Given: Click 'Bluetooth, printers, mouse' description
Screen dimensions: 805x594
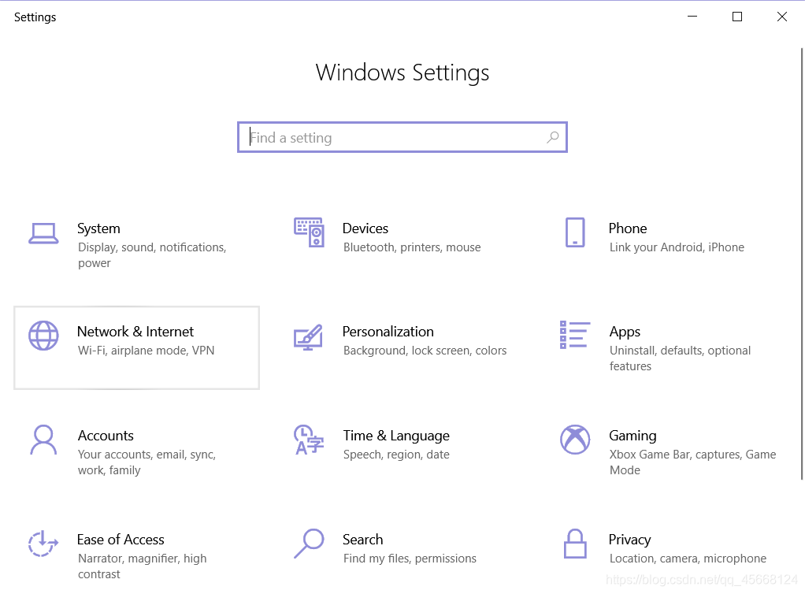Looking at the screenshot, I should 412,247.
